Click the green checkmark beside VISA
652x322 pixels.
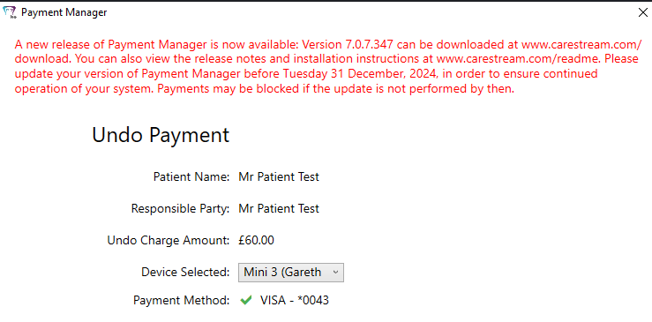tap(246, 300)
